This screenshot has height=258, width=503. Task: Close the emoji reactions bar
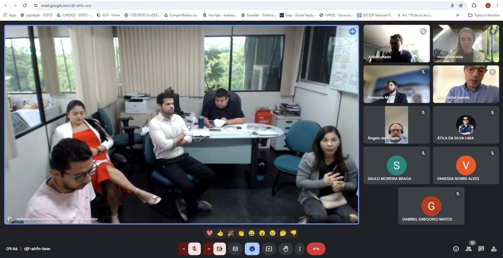[x=252, y=249]
